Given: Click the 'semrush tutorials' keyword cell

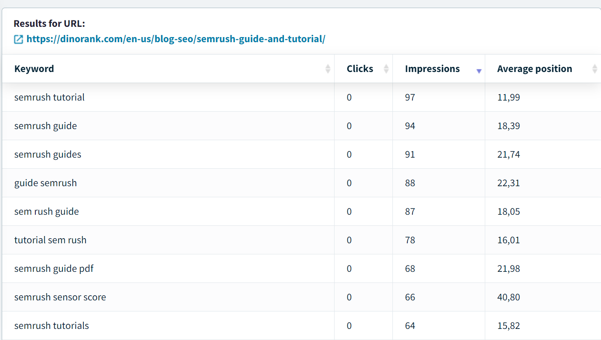Looking at the screenshot, I should (52, 326).
